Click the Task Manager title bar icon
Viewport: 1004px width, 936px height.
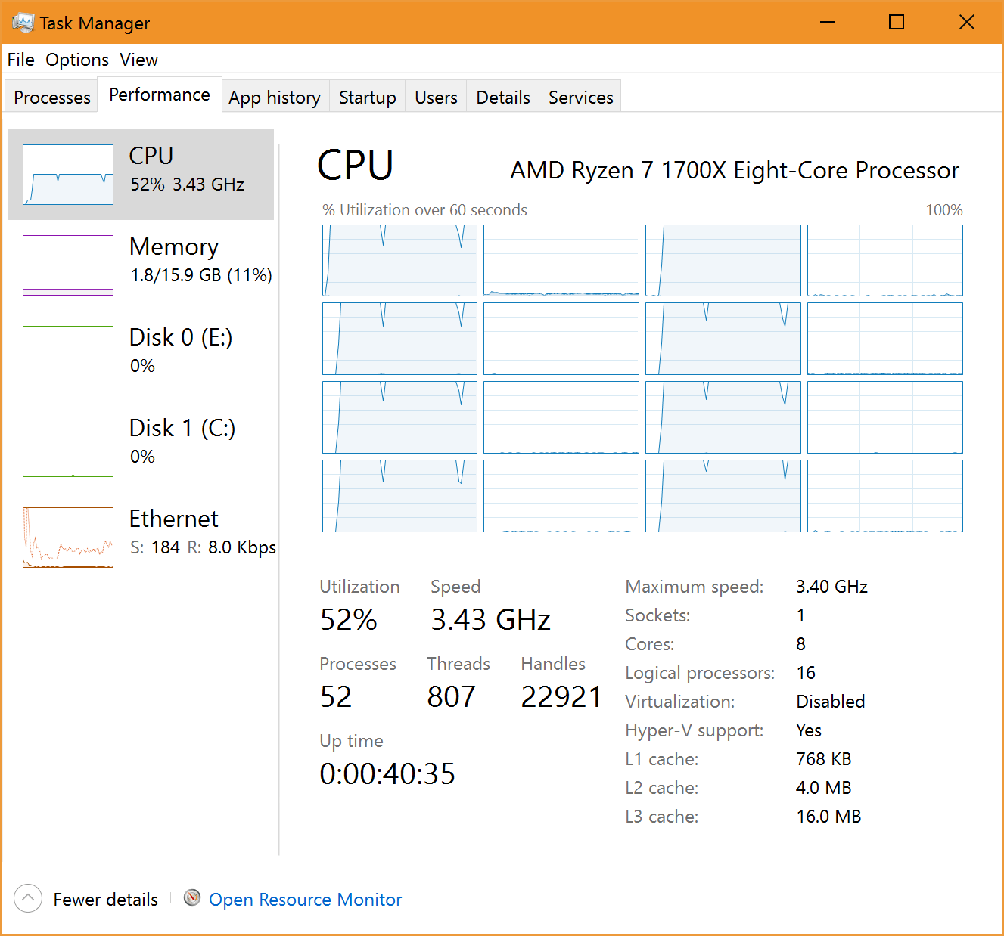point(23,23)
